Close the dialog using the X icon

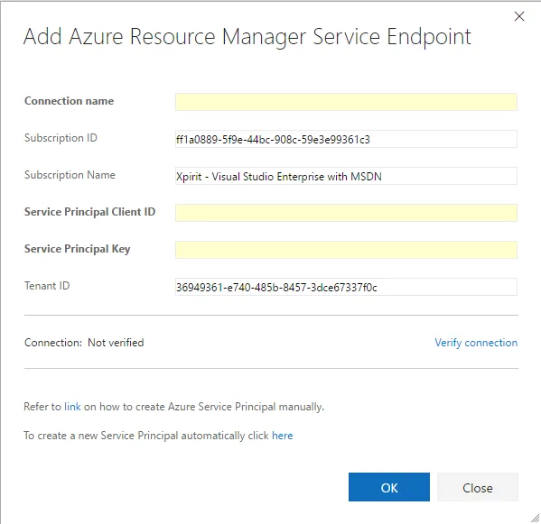click(519, 16)
